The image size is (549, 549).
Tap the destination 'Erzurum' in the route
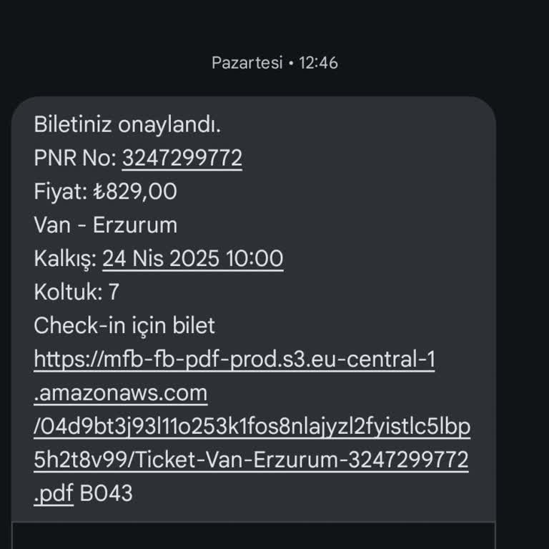coord(135,225)
